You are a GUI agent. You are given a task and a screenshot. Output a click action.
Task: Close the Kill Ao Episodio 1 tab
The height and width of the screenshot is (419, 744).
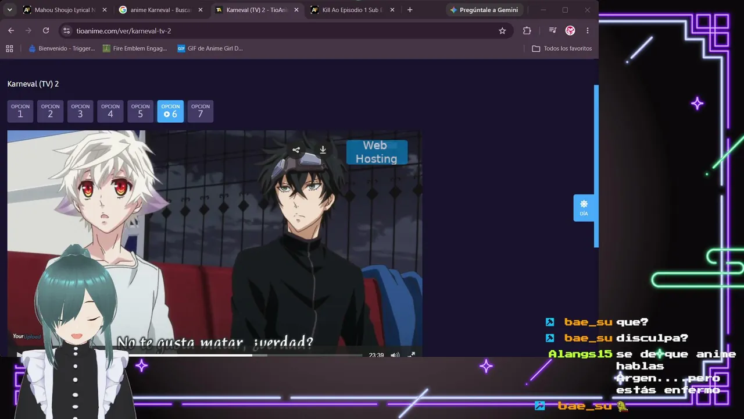pyautogui.click(x=392, y=10)
